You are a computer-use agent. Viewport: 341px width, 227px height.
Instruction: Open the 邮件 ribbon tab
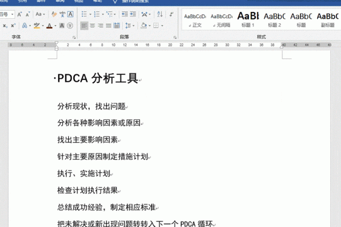click(x=41, y=1)
